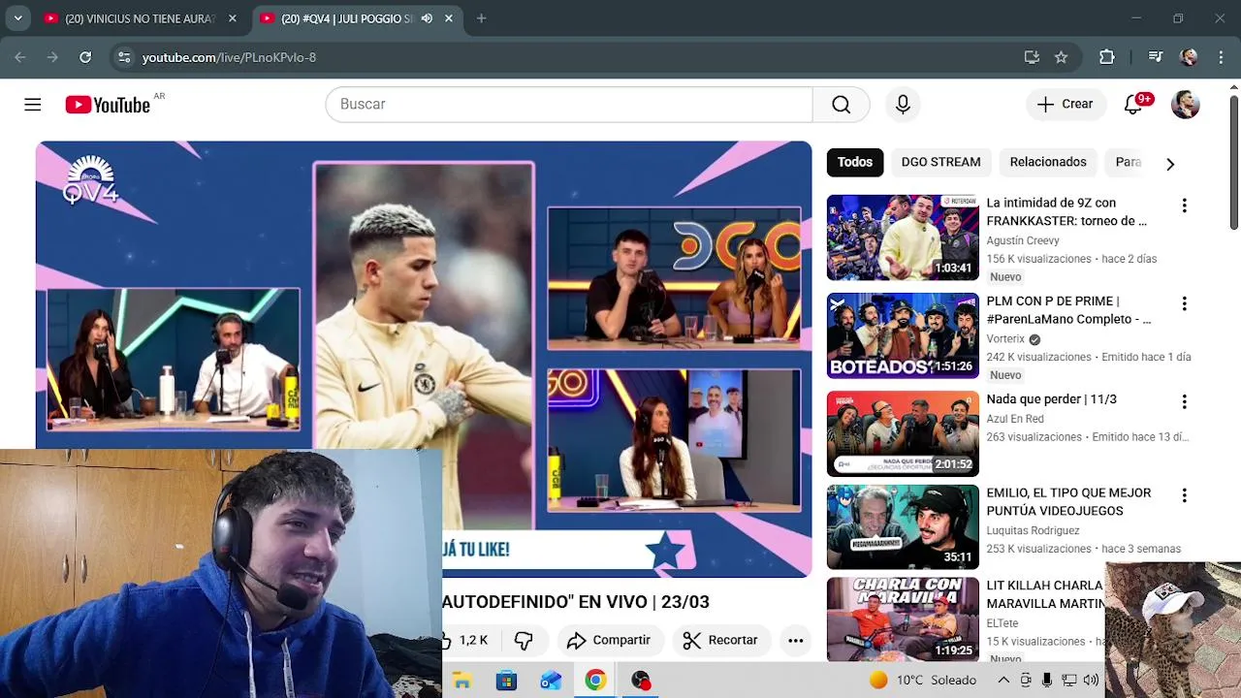Share the video with Compartir
Screen dimensions: 1241x698
610,640
